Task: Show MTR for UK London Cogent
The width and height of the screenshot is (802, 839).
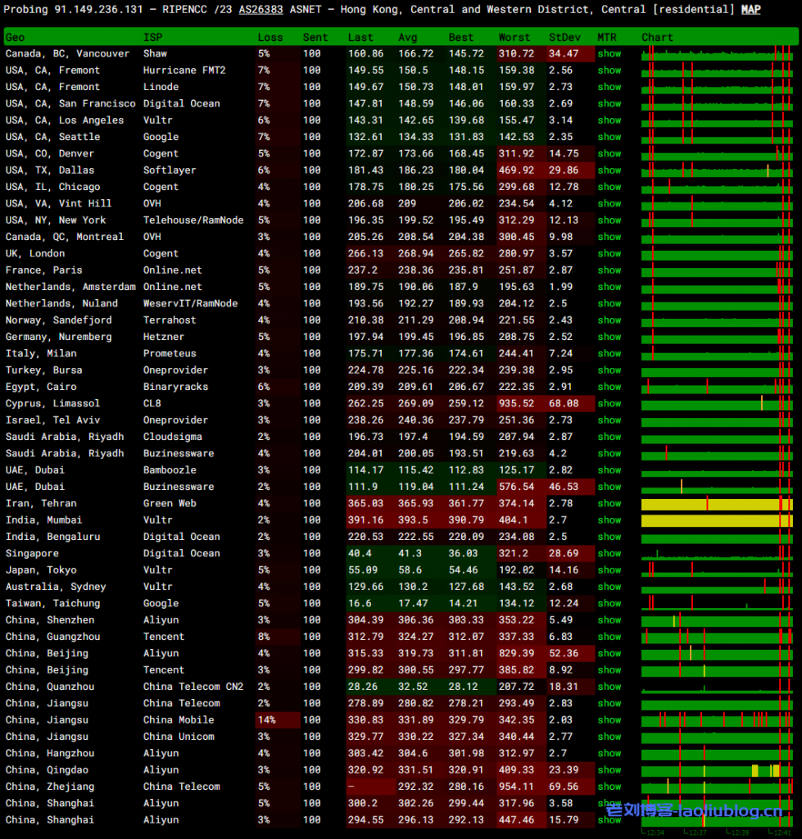Action: (x=609, y=254)
